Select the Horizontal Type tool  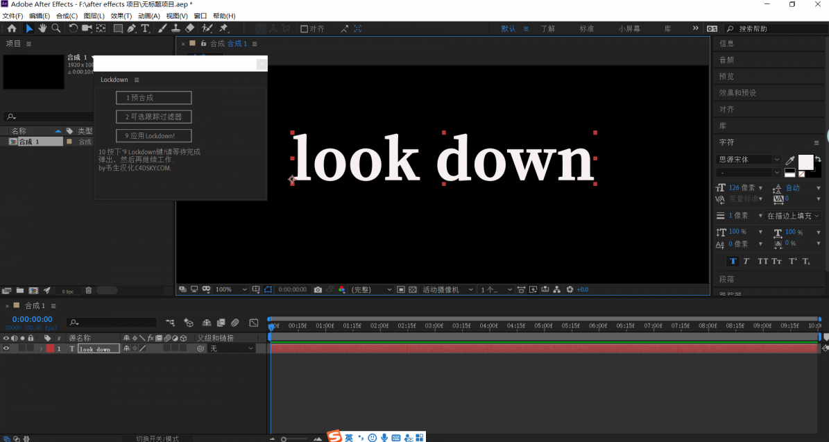[x=145, y=28]
